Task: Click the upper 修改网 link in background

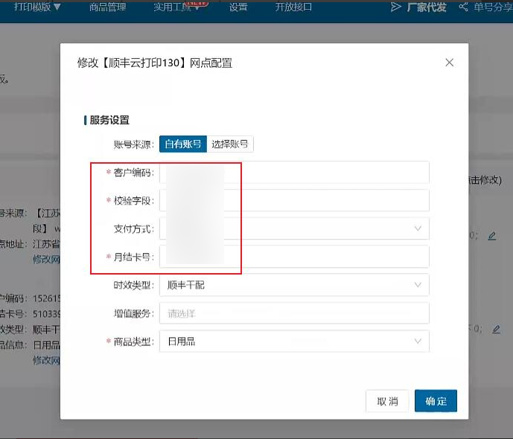Action: click(x=46, y=260)
